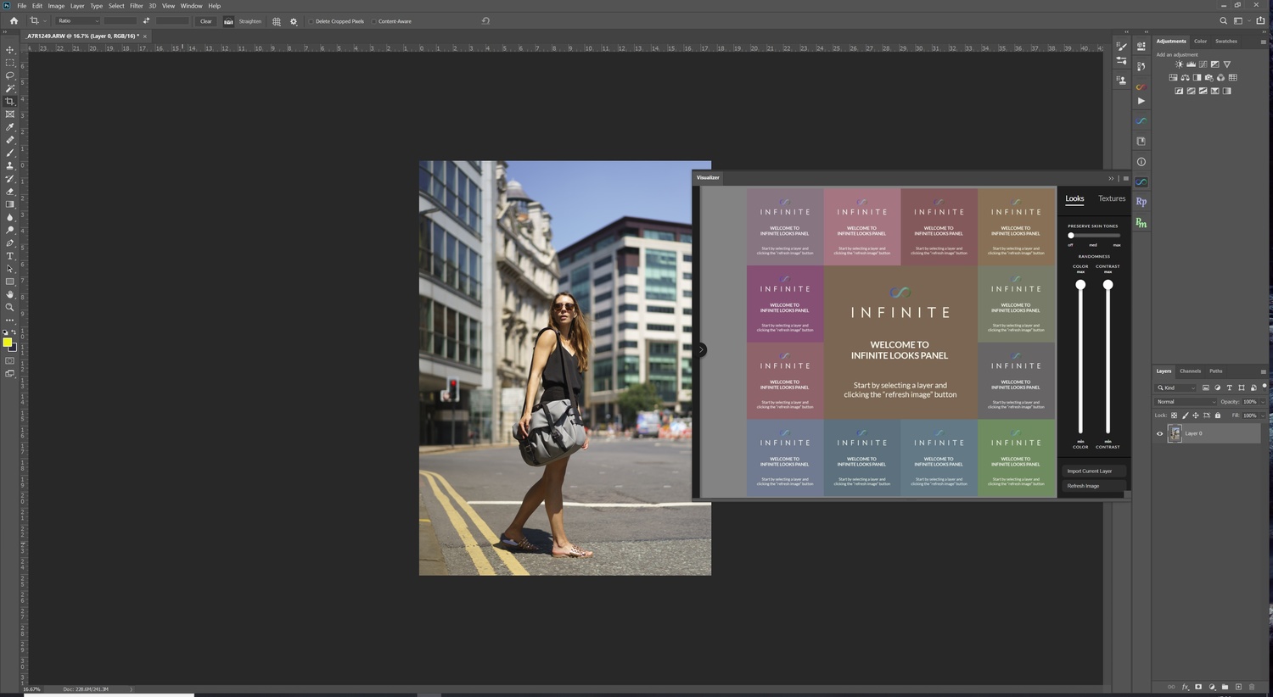Choose the Hand tool

tap(10, 294)
